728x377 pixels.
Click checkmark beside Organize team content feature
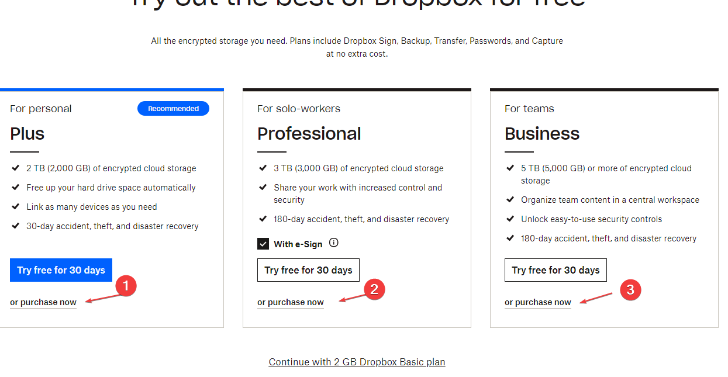coord(510,199)
